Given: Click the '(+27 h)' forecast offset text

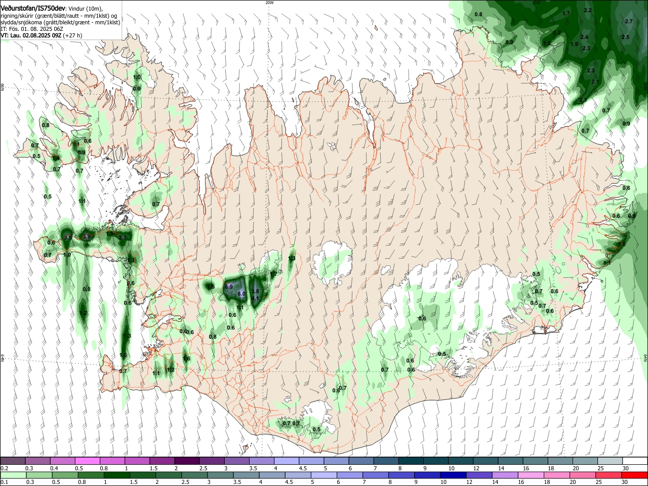Looking at the screenshot, I should coord(73,35).
